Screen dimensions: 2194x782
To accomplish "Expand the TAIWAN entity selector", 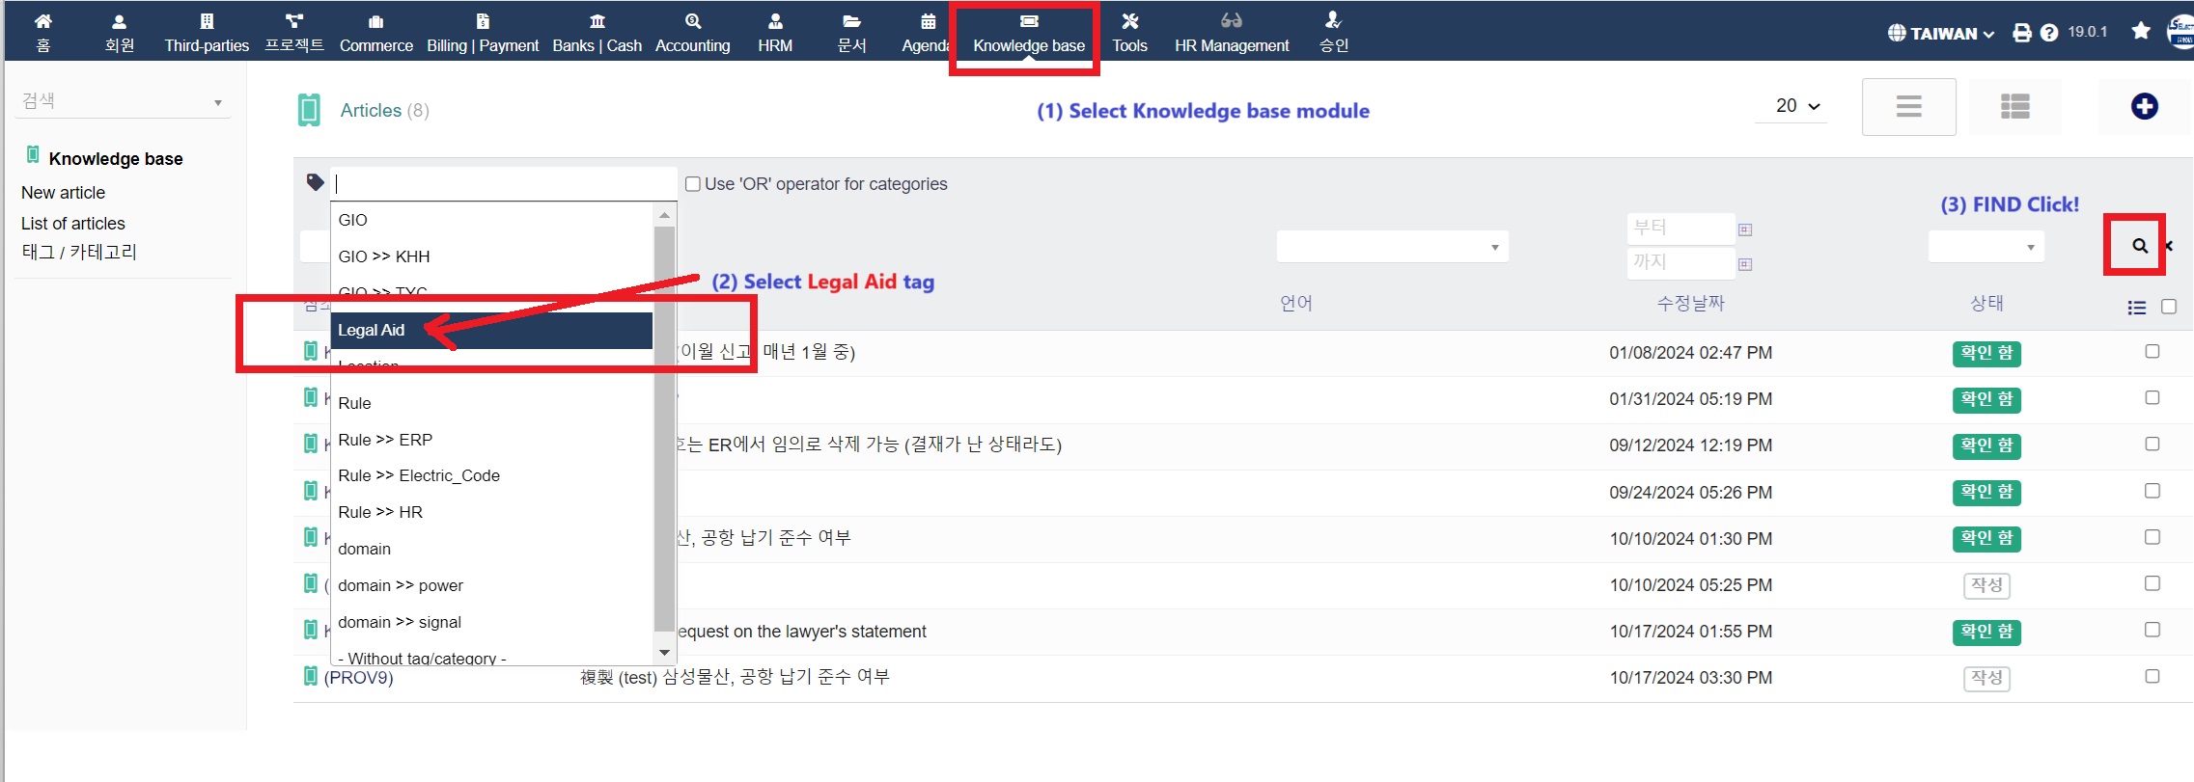I will (1941, 33).
